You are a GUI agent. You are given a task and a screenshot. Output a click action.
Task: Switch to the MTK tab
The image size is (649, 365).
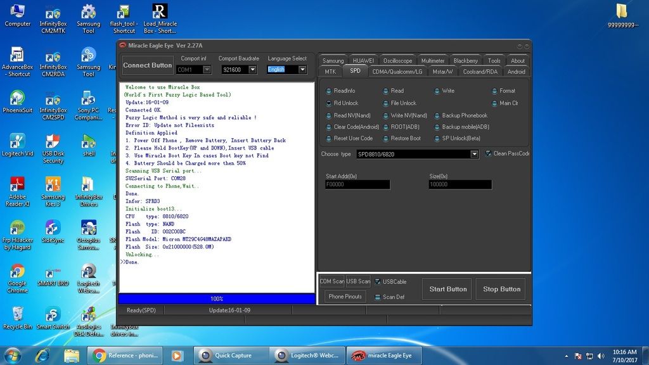[330, 72]
